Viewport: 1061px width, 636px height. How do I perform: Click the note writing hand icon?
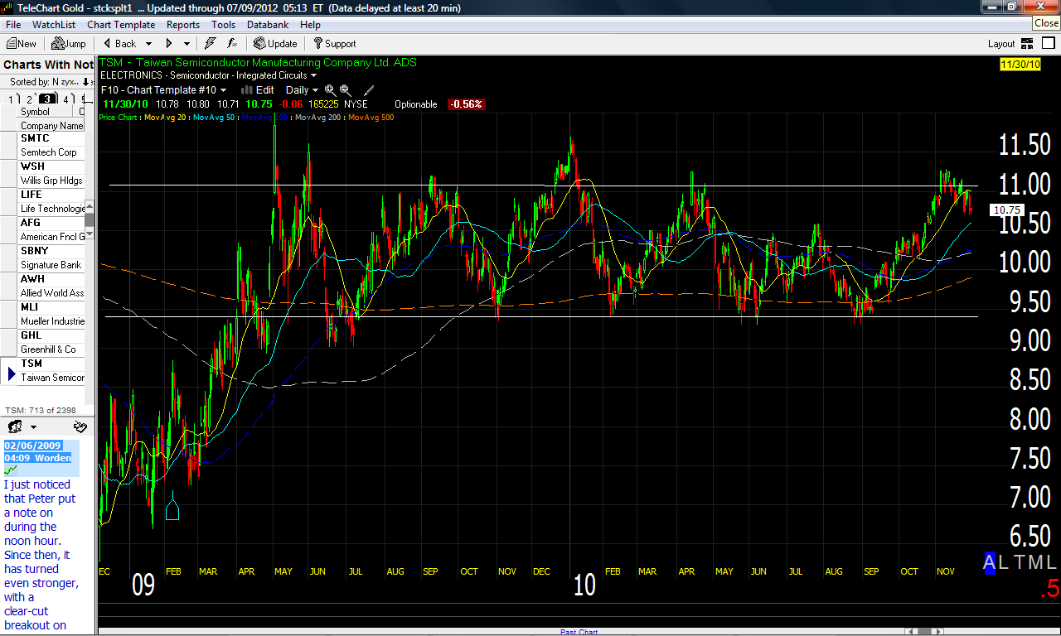(x=80, y=427)
